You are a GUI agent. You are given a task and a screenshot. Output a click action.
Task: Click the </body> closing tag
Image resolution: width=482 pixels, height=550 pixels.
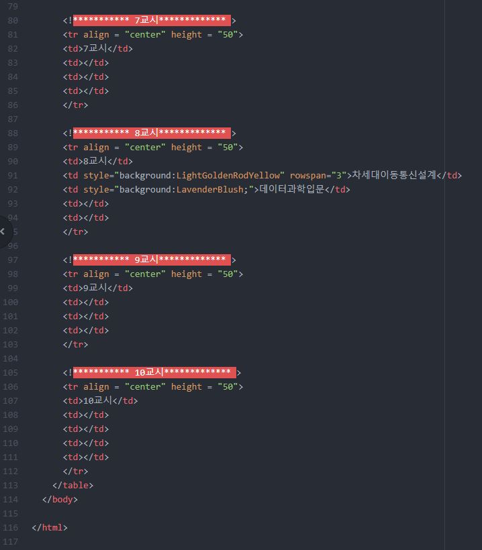click(x=60, y=499)
